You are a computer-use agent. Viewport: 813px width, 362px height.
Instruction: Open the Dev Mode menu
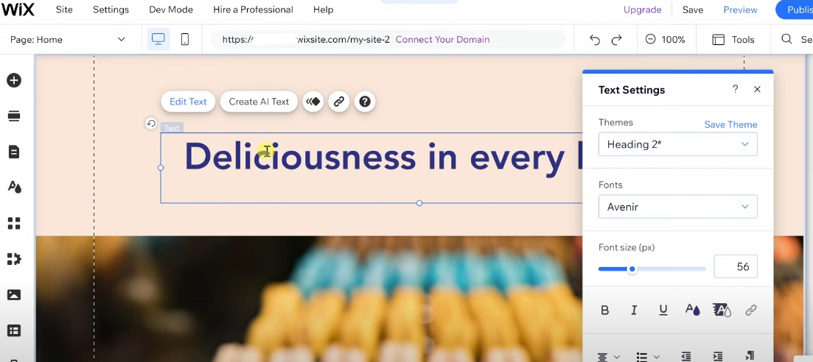[170, 10]
